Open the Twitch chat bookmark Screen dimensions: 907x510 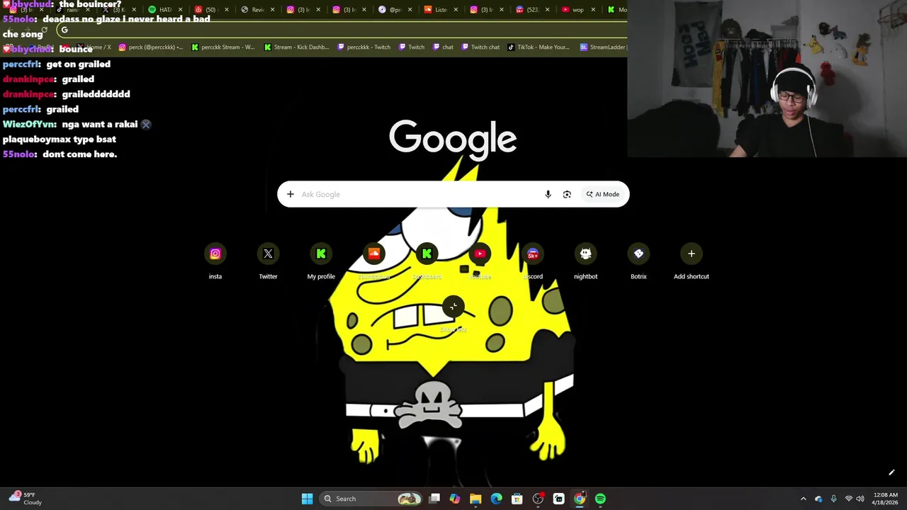tap(480, 47)
